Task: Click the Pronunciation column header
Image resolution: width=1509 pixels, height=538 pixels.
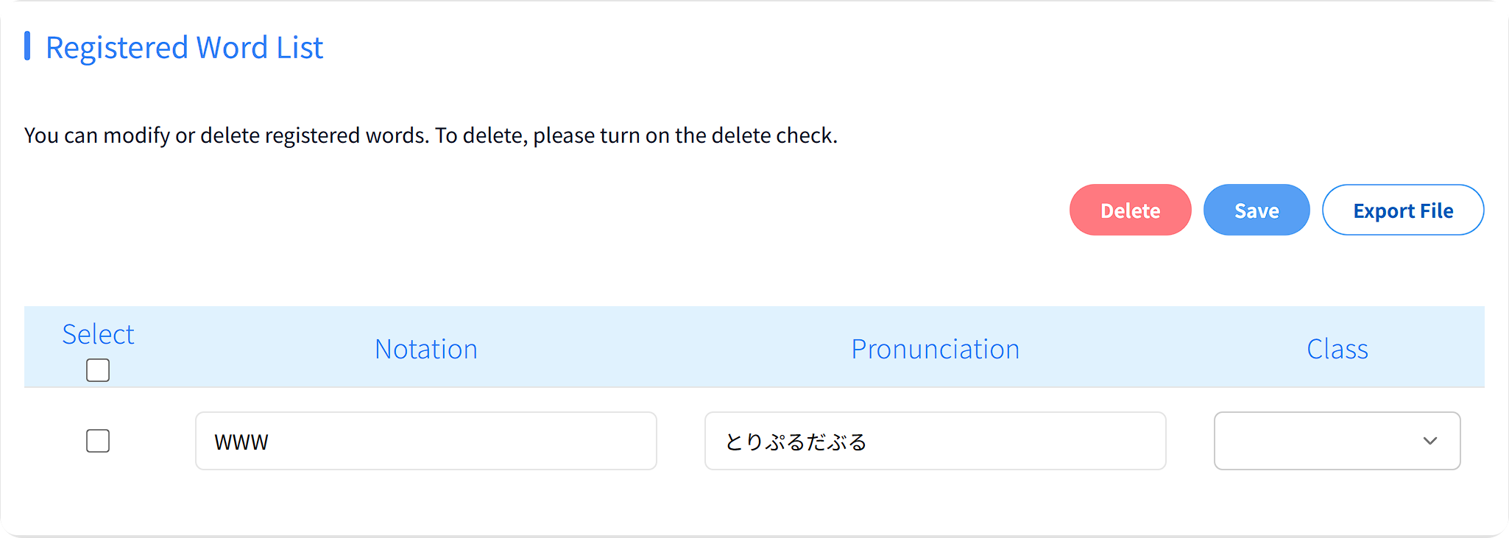Action: 935,349
